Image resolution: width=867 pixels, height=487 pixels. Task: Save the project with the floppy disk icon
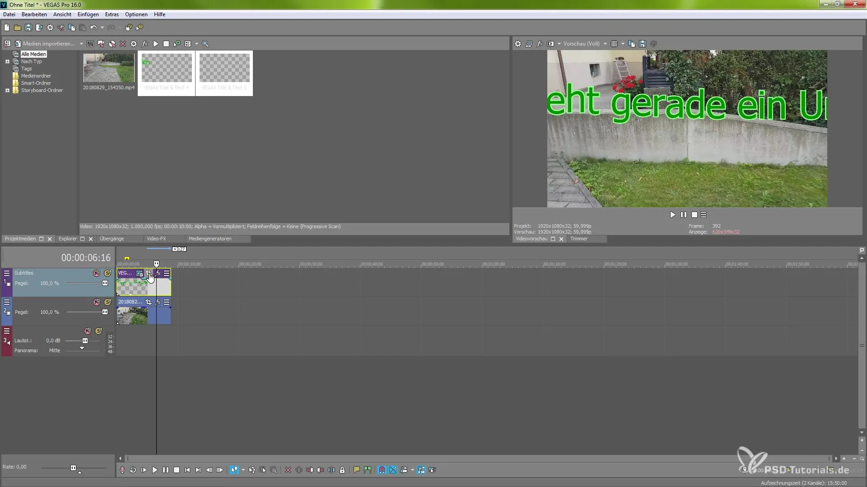click(x=28, y=28)
